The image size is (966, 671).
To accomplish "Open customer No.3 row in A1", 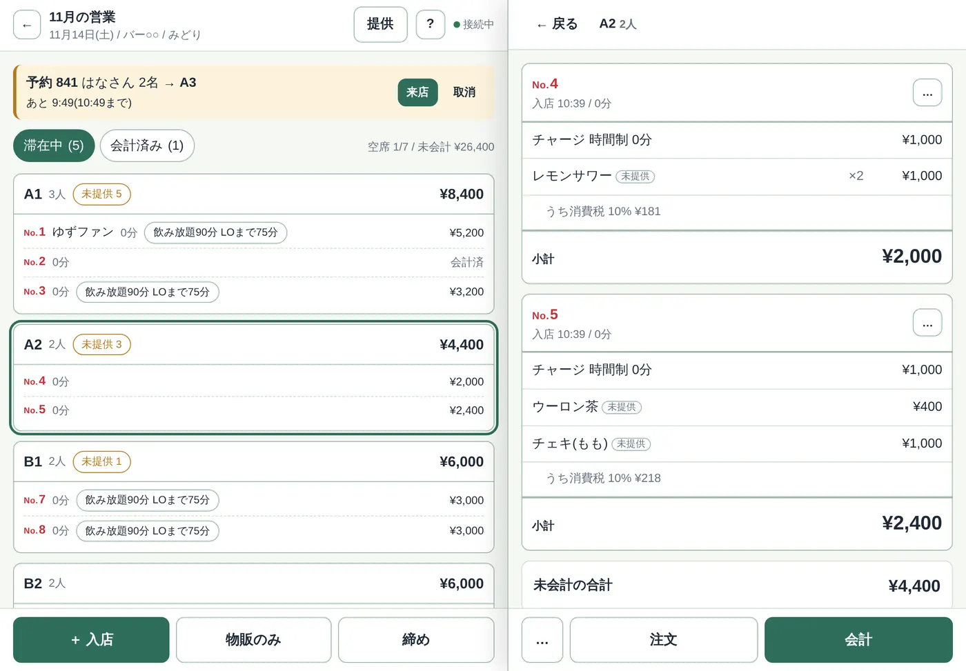I will pos(254,292).
